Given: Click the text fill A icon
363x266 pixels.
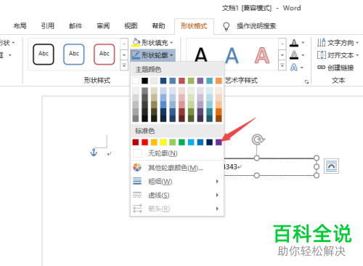Looking at the screenshot, I should pyautogui.click(x=294, y=43).
